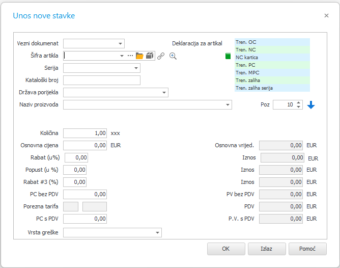Increase the Poz value with up arrow

(299, 102)
